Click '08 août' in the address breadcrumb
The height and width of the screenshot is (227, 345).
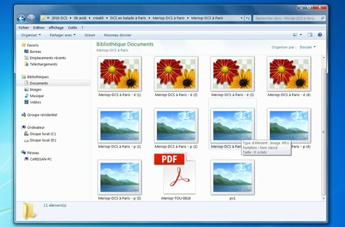80,18
